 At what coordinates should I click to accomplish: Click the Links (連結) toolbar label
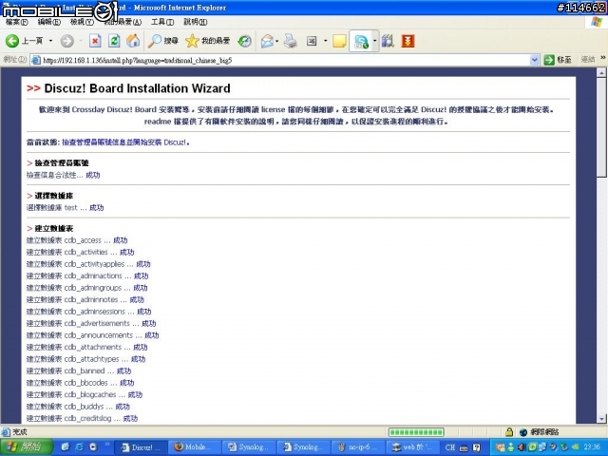pyautogui.click(x=587, y=60)
